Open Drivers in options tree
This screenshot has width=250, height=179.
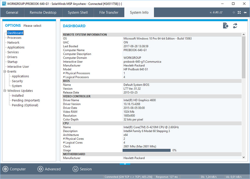click(x=12, y=57)
